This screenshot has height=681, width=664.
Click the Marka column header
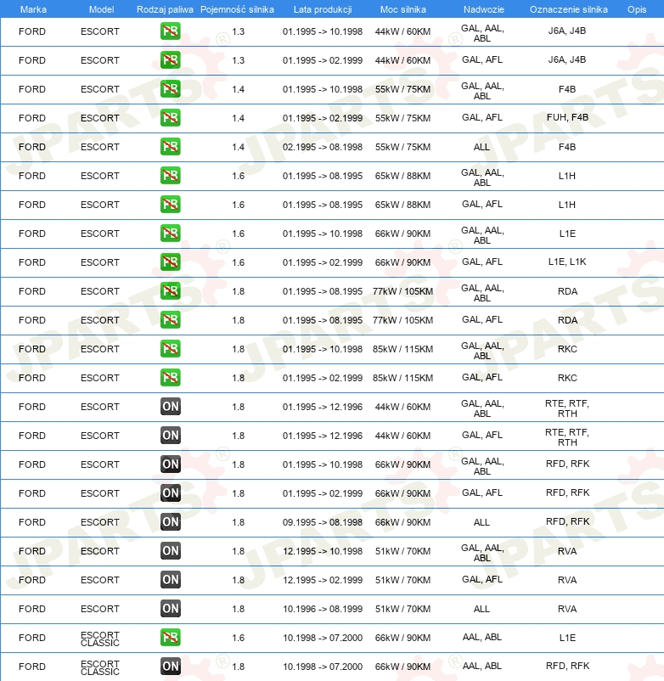33,9
